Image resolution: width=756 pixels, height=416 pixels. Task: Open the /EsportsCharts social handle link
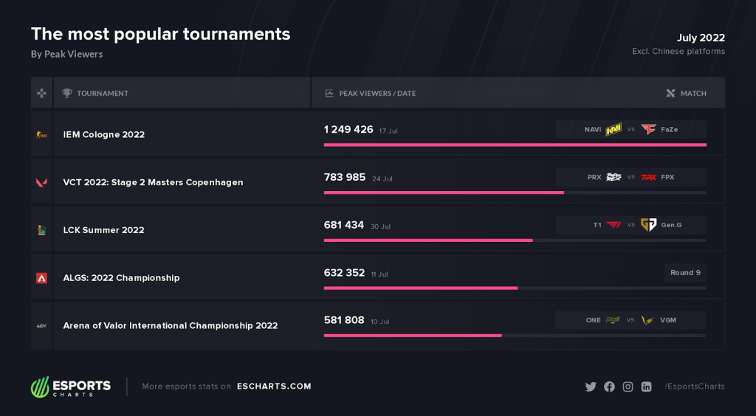(x=694, y=386)
